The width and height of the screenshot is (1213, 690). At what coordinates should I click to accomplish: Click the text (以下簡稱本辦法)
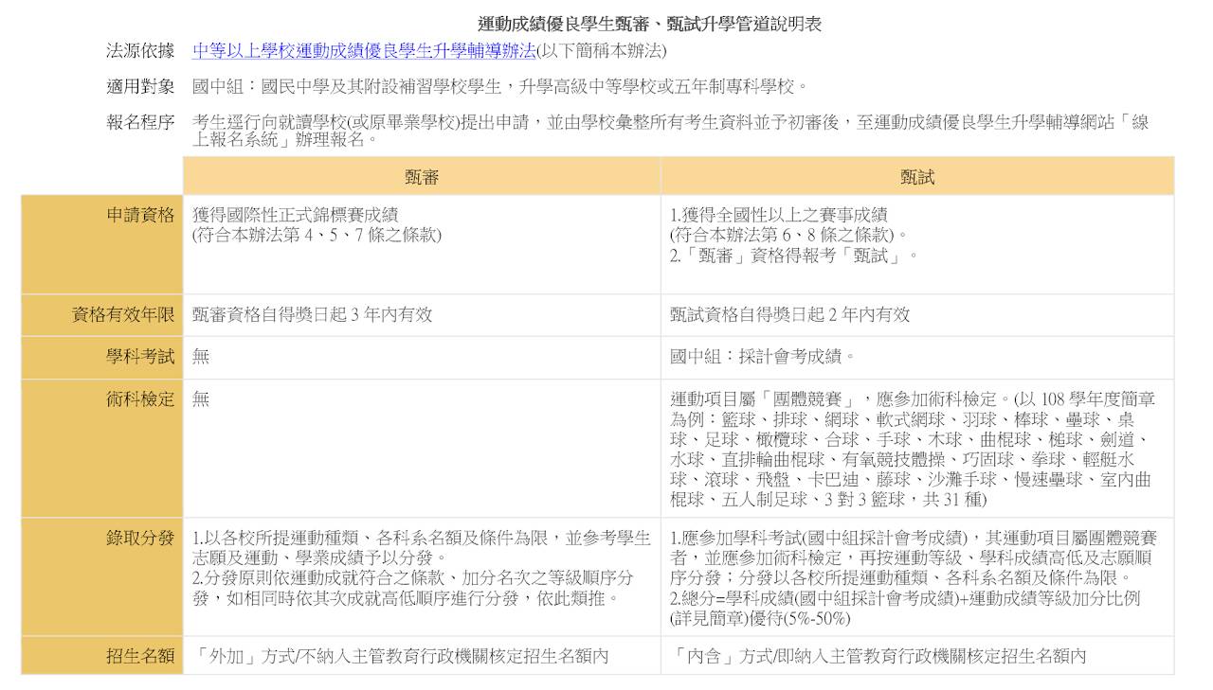[601, 51]
